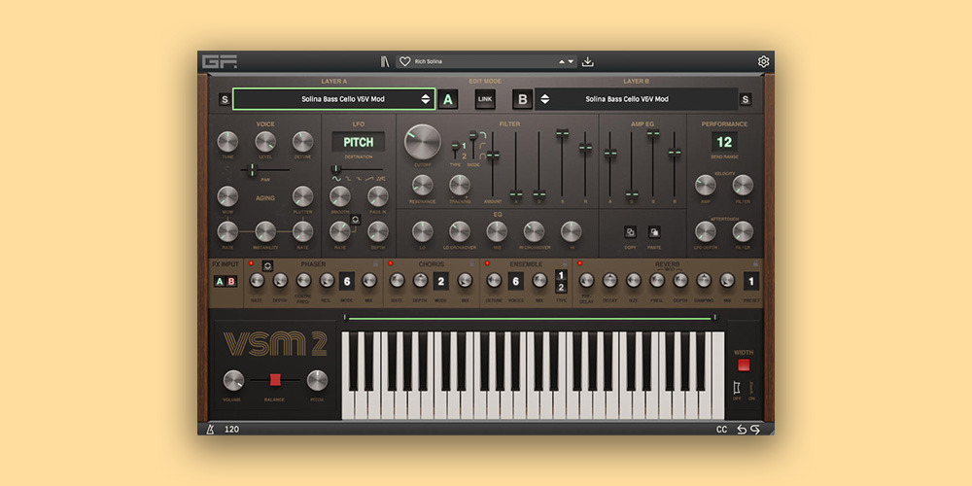
Task: Open the settings gear
Action: click(x=763, y=62)
